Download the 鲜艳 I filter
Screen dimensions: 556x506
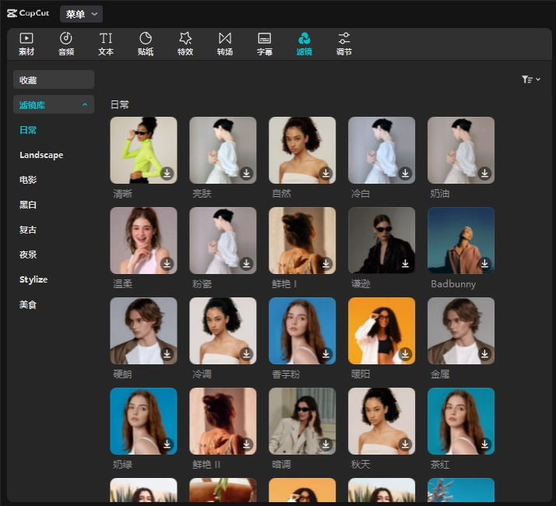326,263
